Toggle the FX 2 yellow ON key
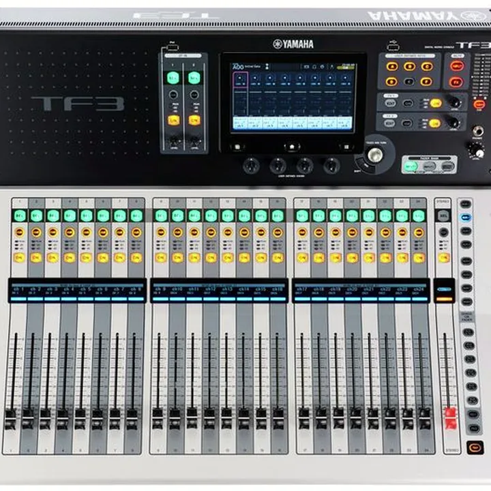Image resolution: width=491 pixels, height=491 pixels. click(x=434, y=123)
